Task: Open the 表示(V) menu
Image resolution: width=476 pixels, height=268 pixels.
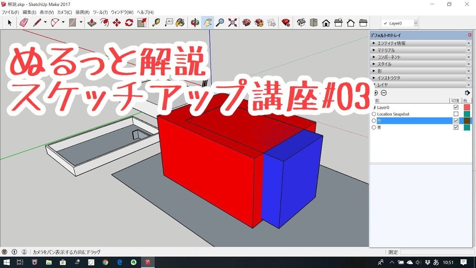Action: pyautogui.click(x=47, y=12)
